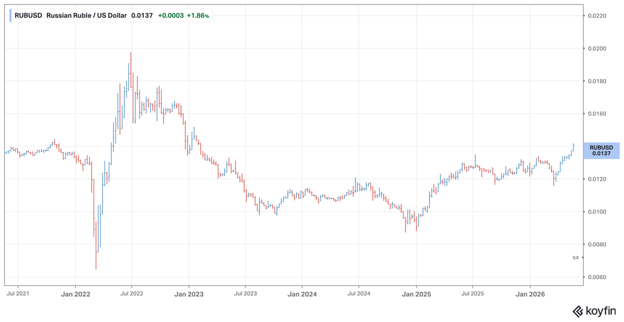
Task: Click the blue RUBUSD 0.0137 price tag
Action: (x=601, y=150)
